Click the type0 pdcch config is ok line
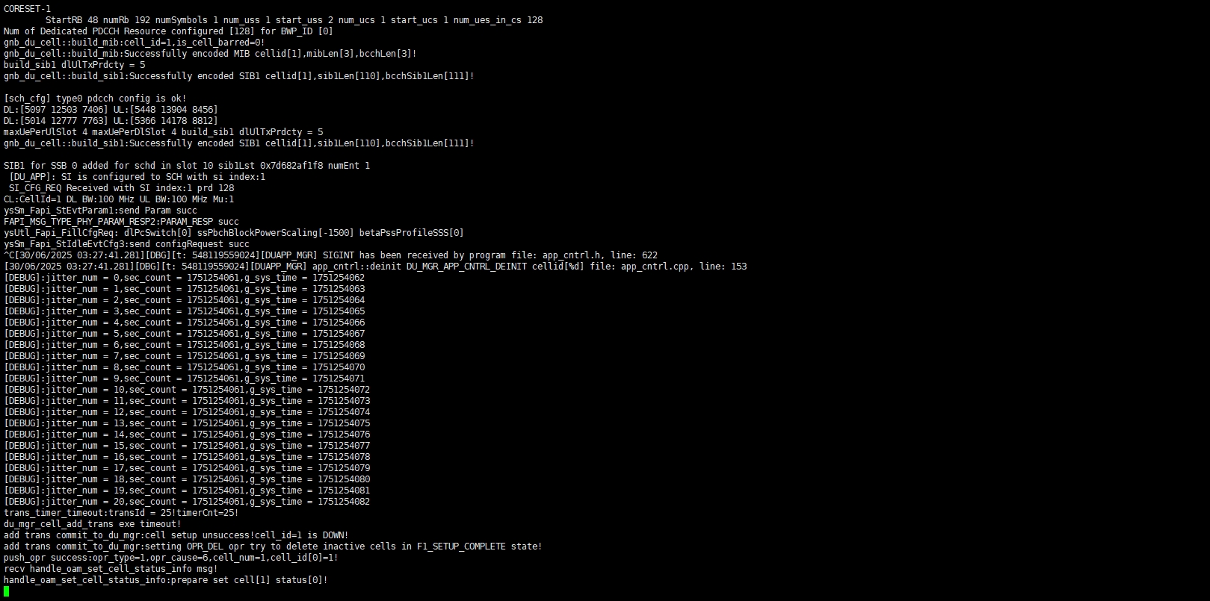Screen dimensions: 1210x601 [95, 99]
